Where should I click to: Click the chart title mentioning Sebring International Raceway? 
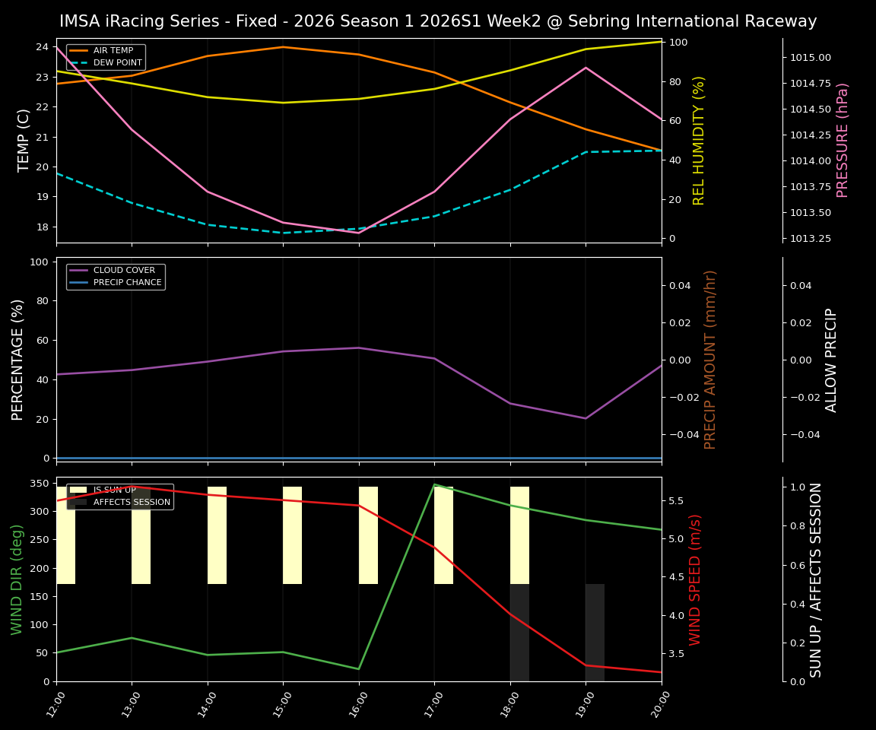coord(438,21)
